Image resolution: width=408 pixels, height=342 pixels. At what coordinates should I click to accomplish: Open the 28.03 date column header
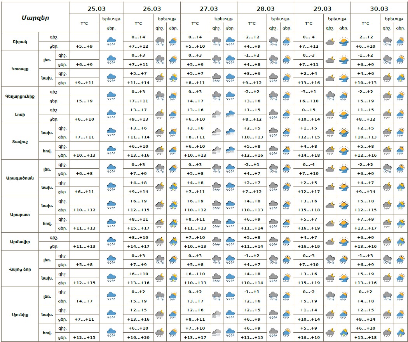tap(265, 8)
